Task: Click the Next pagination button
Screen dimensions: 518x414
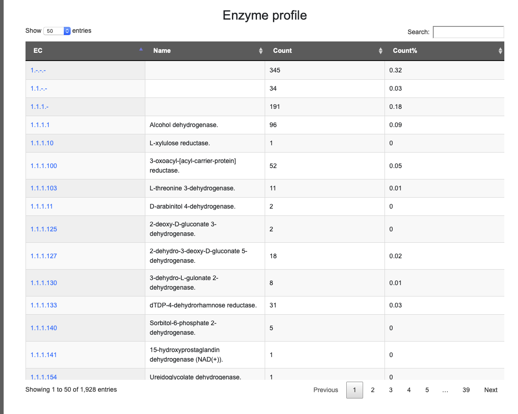Action: click(491, 390)
